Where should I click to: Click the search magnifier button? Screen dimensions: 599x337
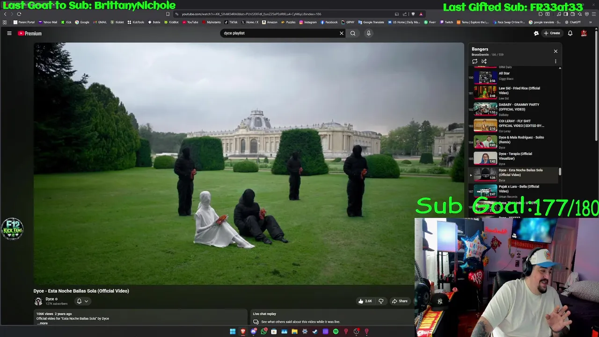[x=353, y=33]
